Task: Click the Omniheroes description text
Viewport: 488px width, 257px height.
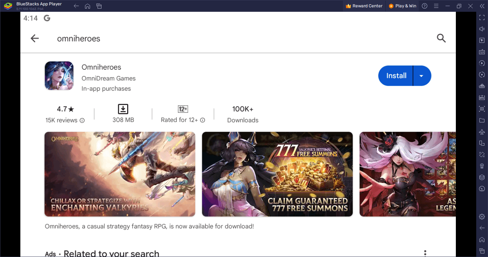Action: (149, 226)
